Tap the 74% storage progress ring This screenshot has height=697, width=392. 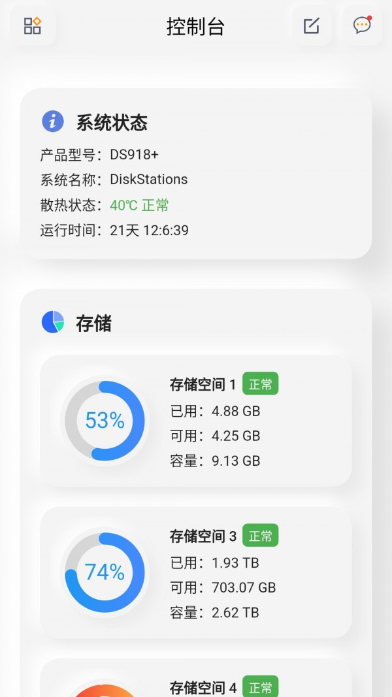coord(105,572)
